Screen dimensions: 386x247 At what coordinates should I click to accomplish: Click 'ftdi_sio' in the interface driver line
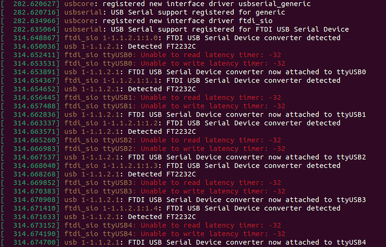click(x=256, y=21)
